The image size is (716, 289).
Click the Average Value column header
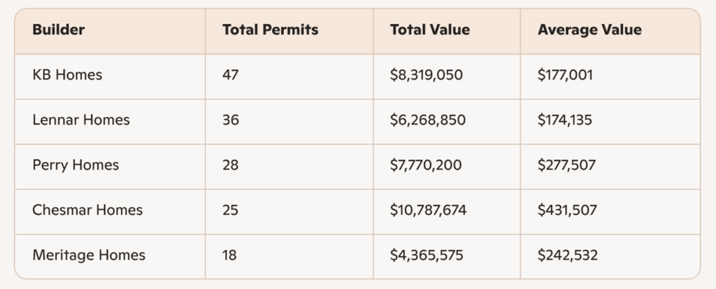pos(589,30)
